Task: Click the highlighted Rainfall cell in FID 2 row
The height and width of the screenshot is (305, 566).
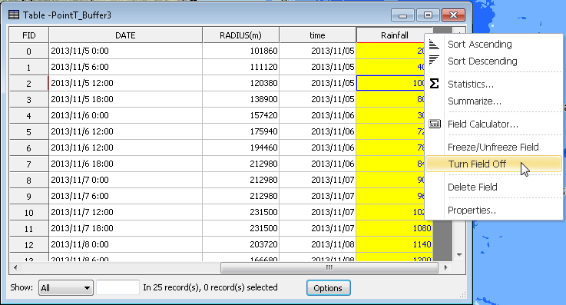Action: point(391,83)
